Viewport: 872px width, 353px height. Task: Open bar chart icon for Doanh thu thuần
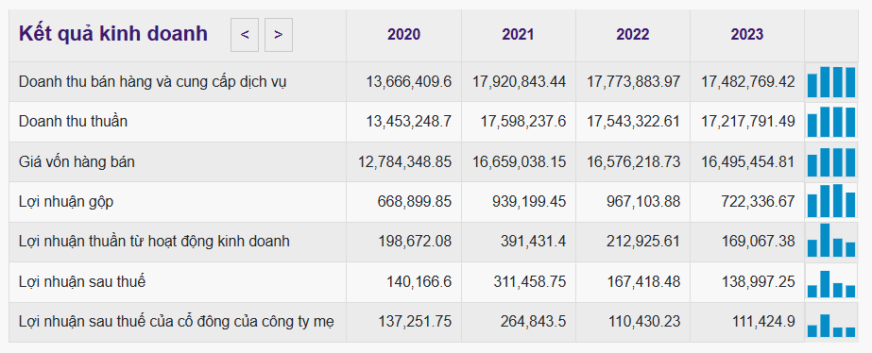coord(831,122)
